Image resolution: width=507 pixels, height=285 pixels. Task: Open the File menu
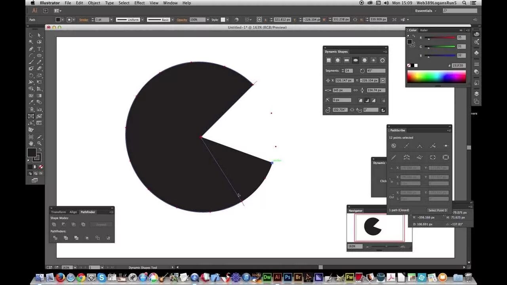pos(68,3)
